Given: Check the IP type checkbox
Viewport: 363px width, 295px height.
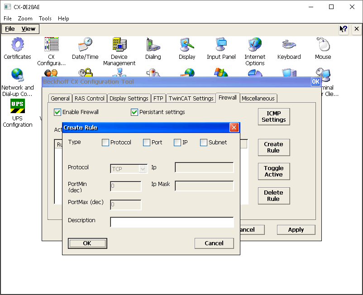Looking at the screenshot, I should (x=177, y=142).
